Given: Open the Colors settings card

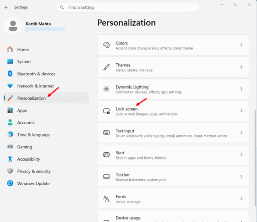Looking at the screenshot, I should click(173, 45).
